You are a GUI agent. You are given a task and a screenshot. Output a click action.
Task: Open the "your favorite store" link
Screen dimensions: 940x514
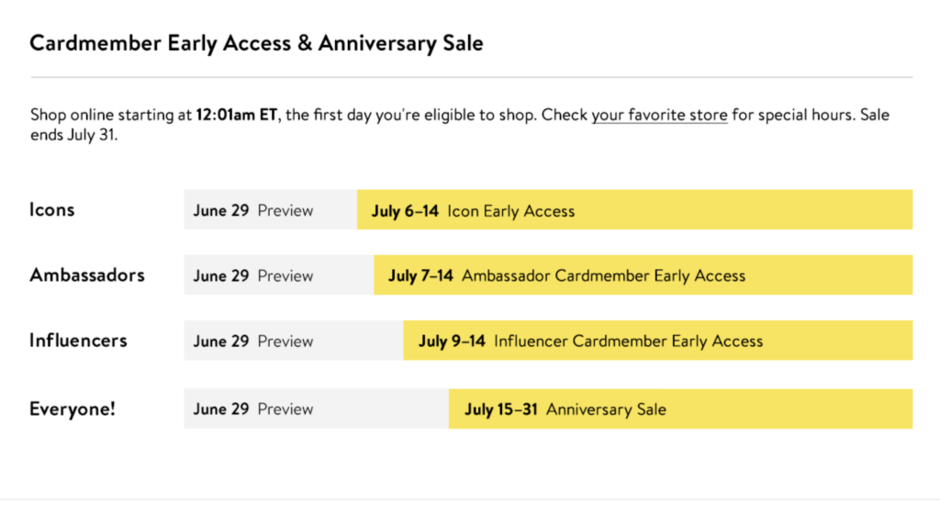click(x=659, y=115)
